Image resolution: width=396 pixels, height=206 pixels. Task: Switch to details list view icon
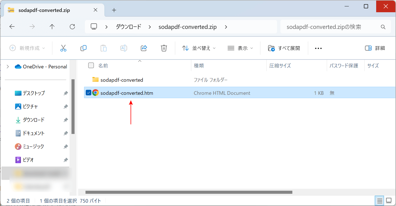380,200
